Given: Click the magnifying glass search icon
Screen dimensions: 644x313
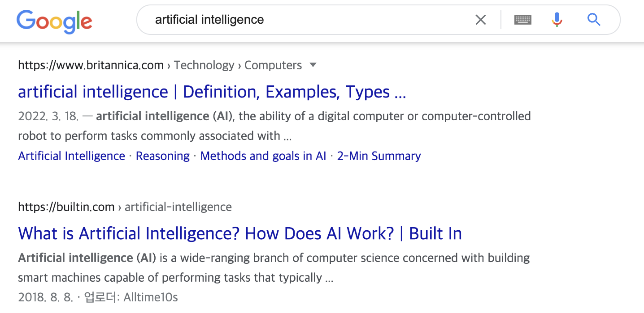Looking at the screenshot, I should tap(594, 20).
